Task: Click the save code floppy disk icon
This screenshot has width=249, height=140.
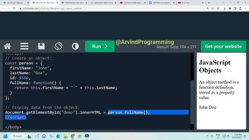Action: (x=41, y=46)
